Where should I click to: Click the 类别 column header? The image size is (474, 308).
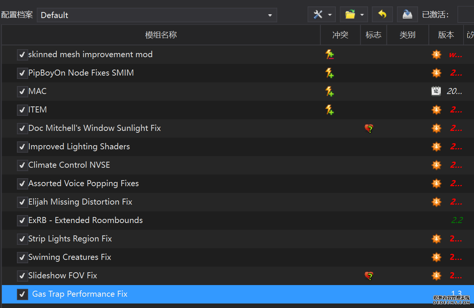pyautogui.click(x=408, y=35)
